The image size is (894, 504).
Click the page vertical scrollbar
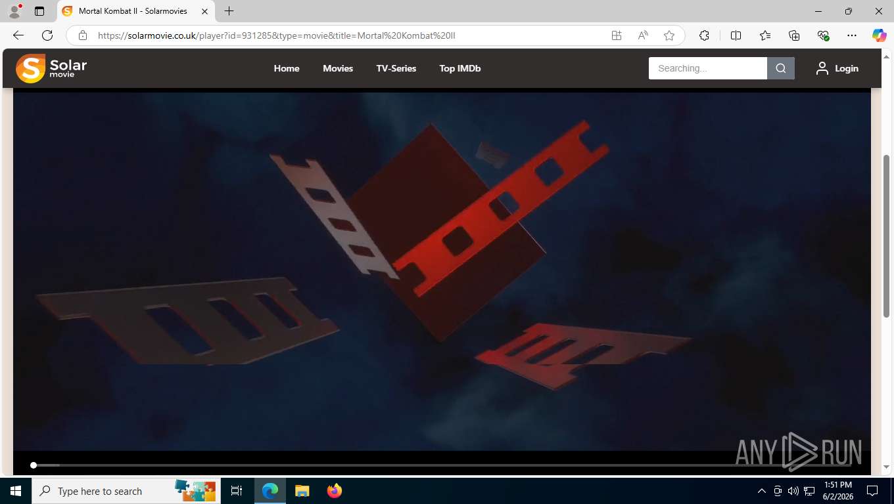[887, 236]
